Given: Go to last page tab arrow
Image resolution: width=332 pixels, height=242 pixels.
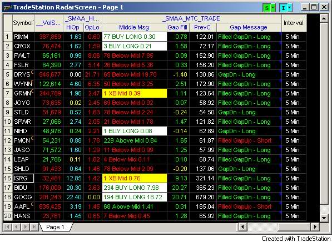Looking at the screenshot, I should coord(34,227).
